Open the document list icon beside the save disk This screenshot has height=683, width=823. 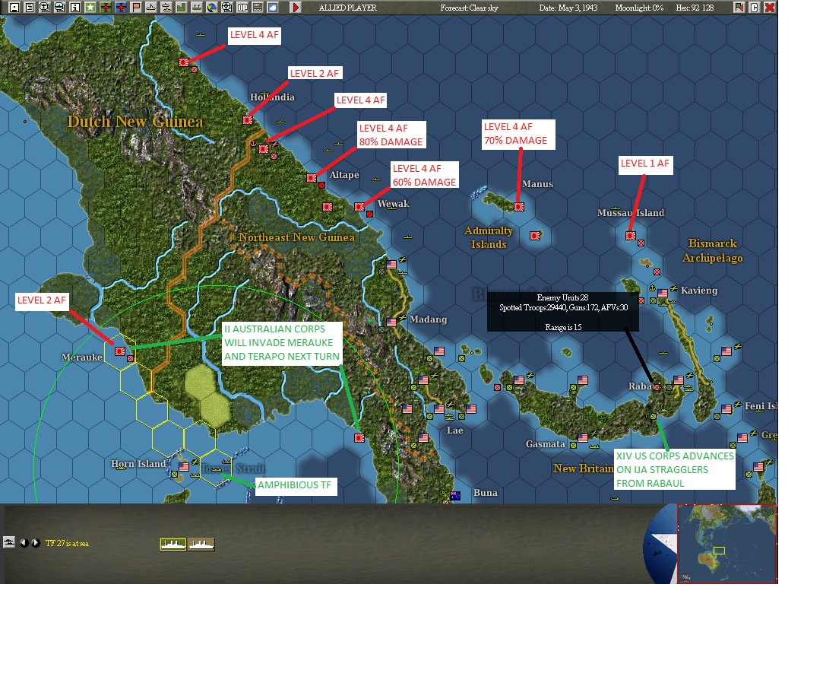(x=30, y=8)
